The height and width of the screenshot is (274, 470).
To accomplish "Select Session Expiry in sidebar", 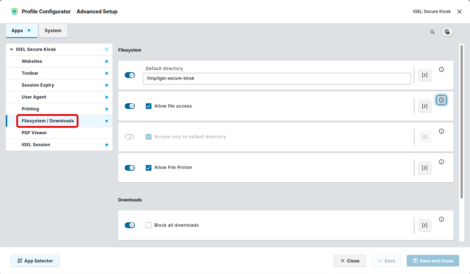I will click(38, 85).
